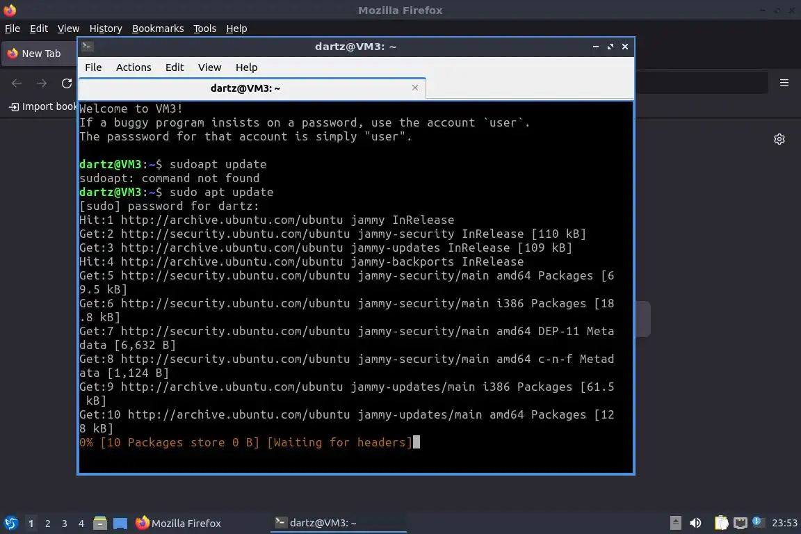The width and height of the screenshot is (801, 534).
Task: Reload the page in Firefox
Action: (x=67, y=83)
